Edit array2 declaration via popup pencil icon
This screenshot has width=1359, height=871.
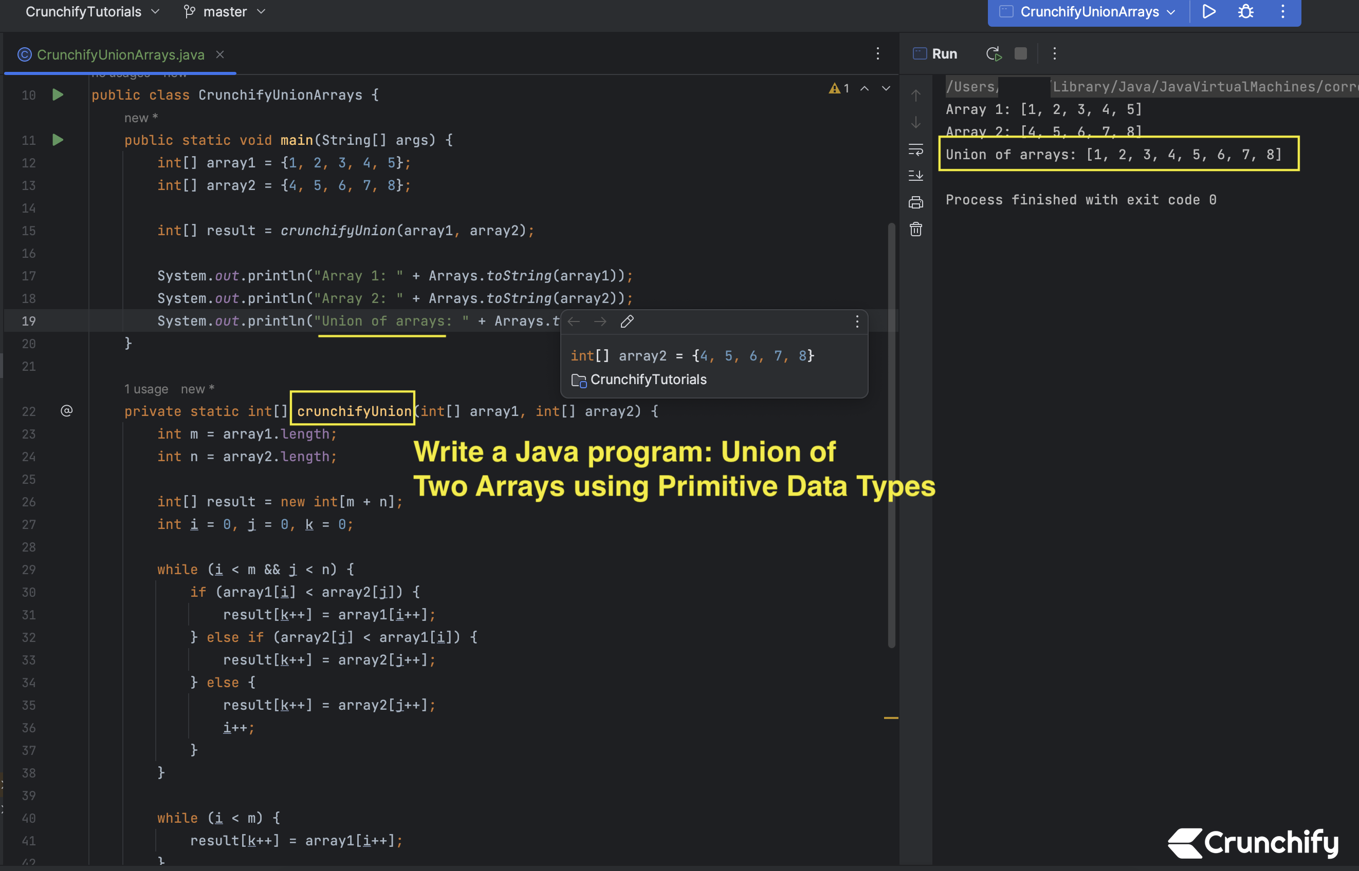coord(627,321)
